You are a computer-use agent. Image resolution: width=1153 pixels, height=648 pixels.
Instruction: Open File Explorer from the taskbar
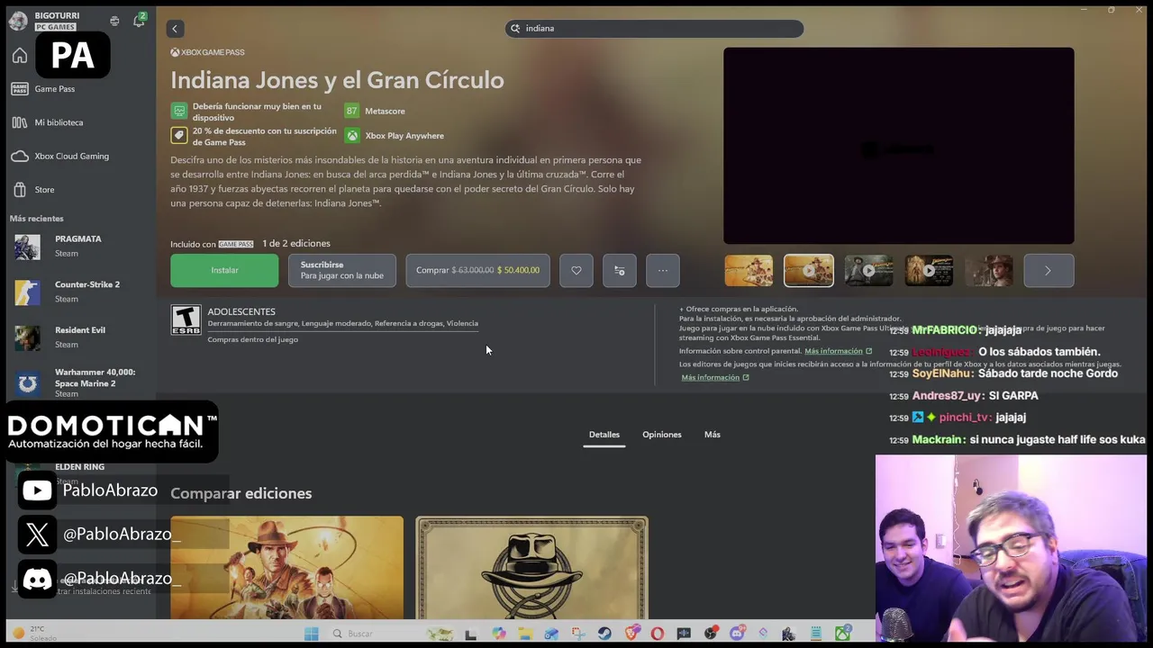click(x=525, y=634)
